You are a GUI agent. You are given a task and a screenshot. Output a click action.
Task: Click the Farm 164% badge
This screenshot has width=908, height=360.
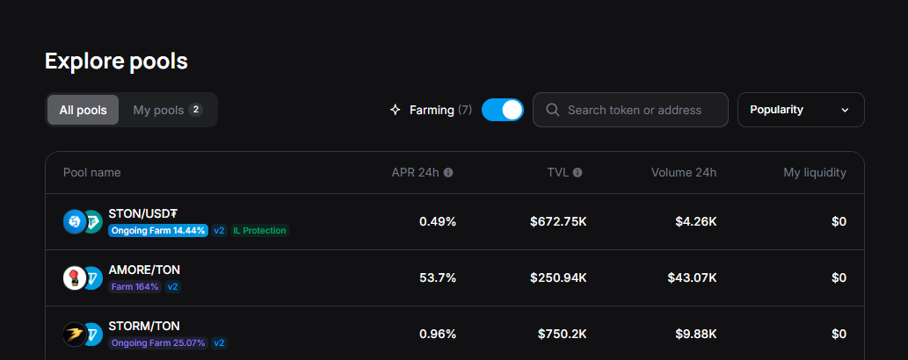click(x=134, y=287)
